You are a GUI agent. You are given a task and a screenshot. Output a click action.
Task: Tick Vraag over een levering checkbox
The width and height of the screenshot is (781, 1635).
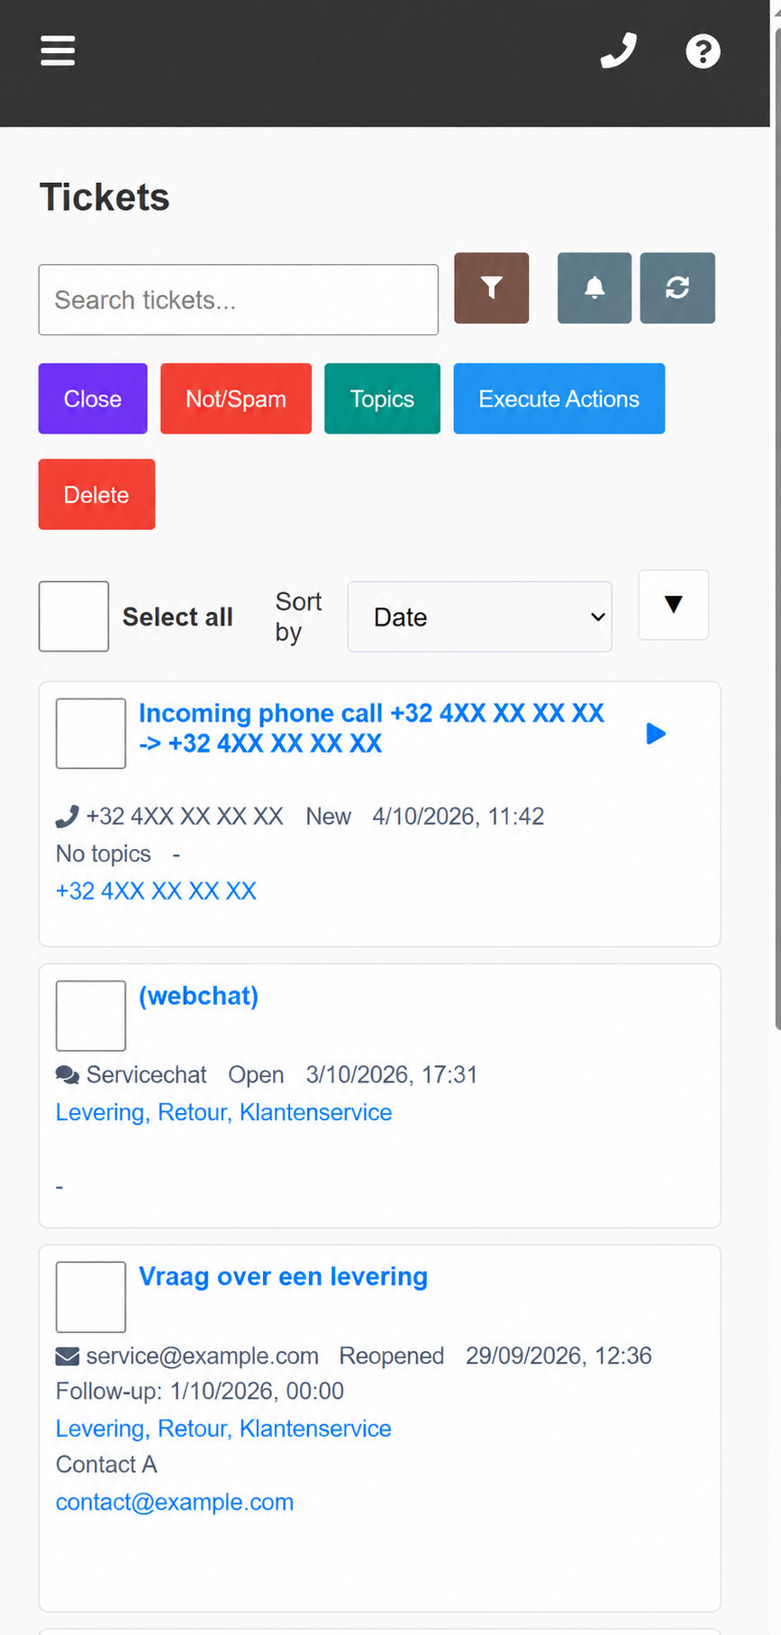(91, 1297)
